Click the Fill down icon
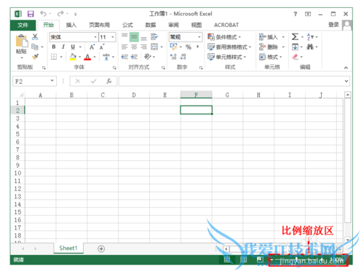This screenshot has width=364, height=274. click(295, 47)
